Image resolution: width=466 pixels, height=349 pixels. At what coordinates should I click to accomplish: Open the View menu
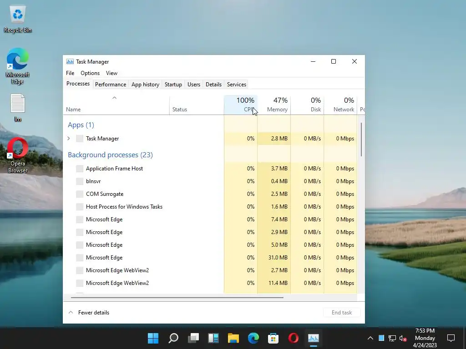pyautogui.click(x=112, y=73)
